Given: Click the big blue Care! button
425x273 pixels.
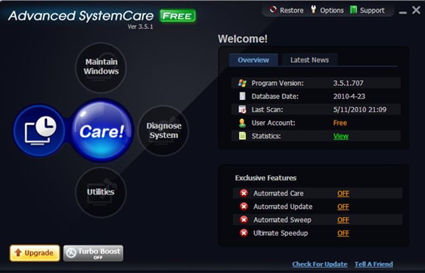Looking at the screenshot, I should (102, 130).
